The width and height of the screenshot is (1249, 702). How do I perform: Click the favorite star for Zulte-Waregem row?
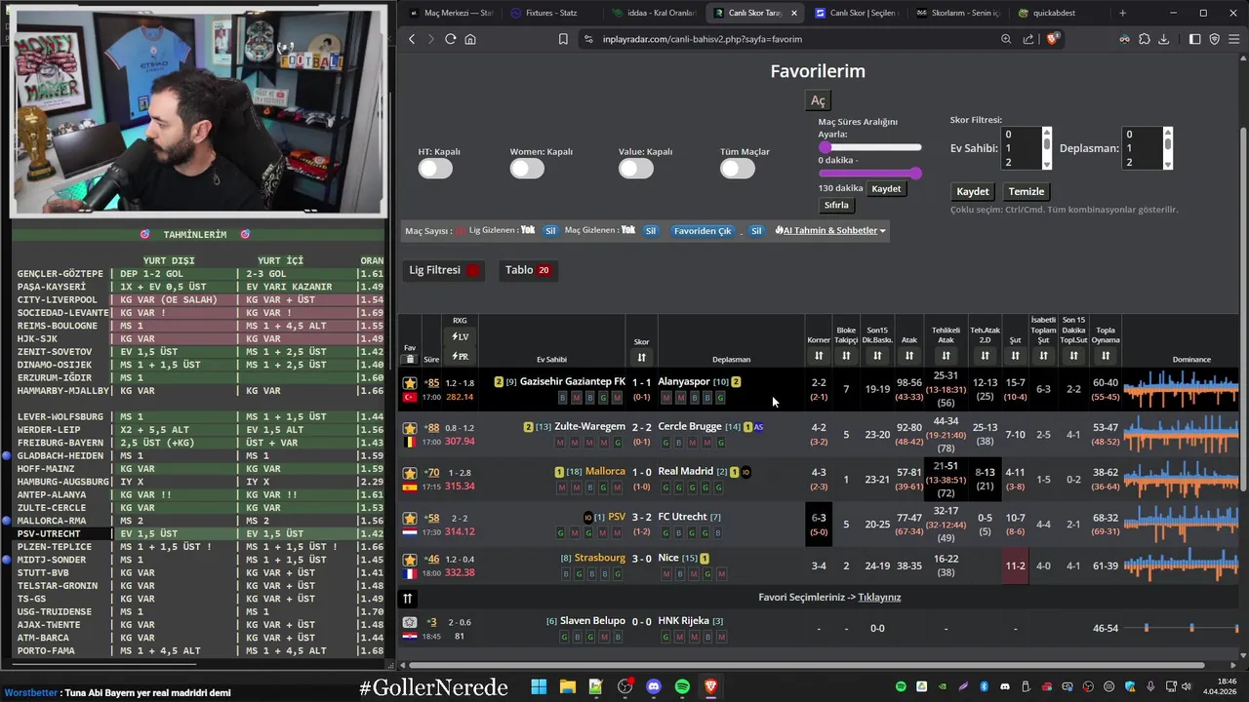click(410, 428)
